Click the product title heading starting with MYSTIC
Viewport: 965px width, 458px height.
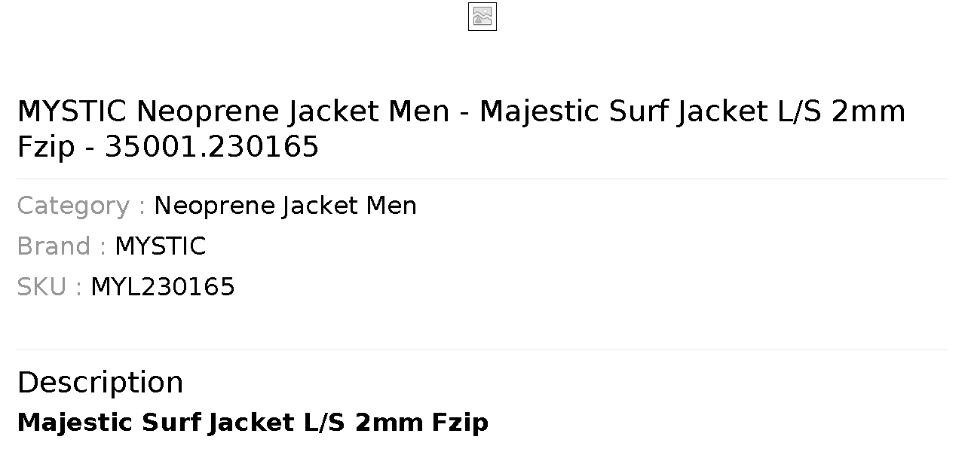tap(461, 129)
